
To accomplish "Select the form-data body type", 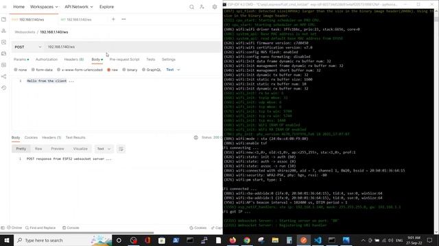I will [x=42, y=70].
